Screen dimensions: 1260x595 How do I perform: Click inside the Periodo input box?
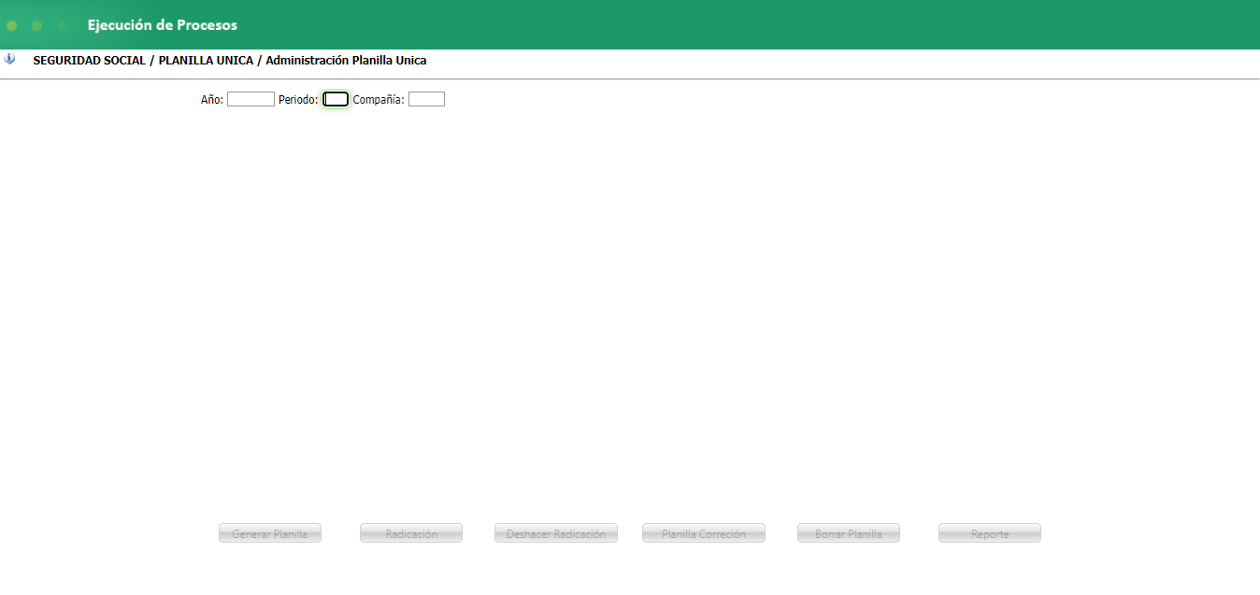(336, 99)
